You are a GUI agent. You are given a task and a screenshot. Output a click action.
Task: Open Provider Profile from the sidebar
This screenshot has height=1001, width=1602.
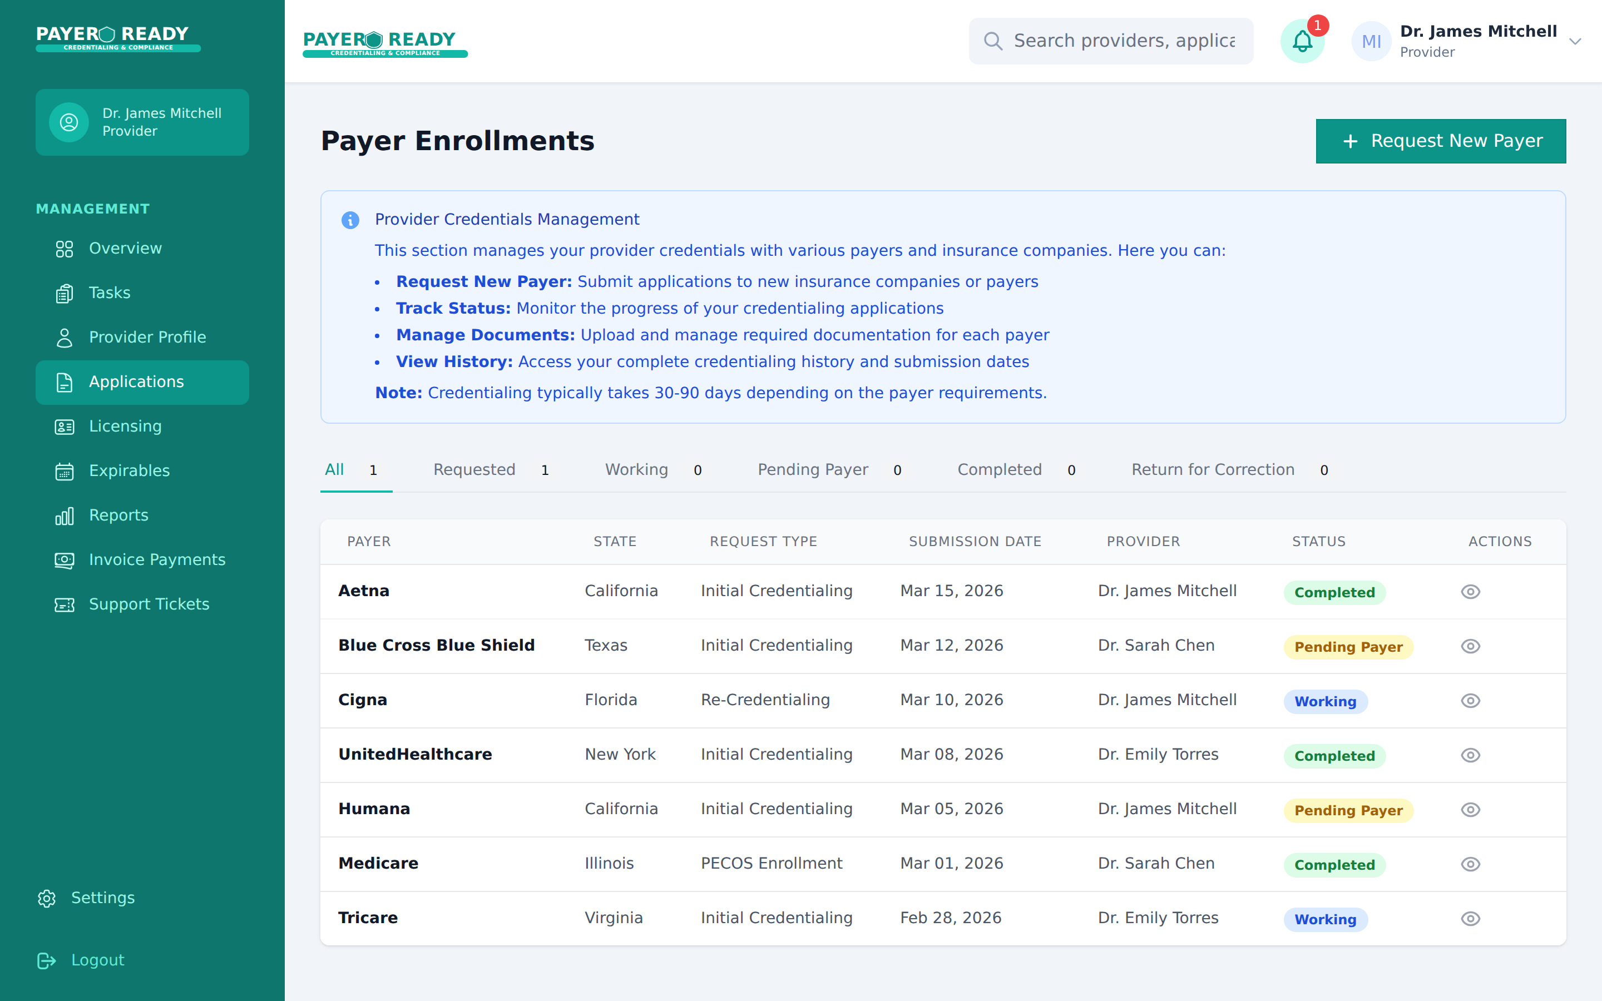147,337
